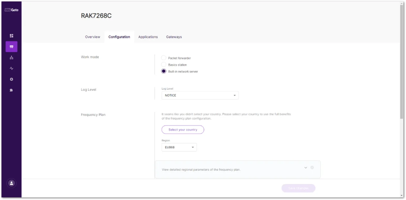Screen dimensions: 406x200
Task: Click the 'didn't select your country' notice text
Action: click(226, 116)
